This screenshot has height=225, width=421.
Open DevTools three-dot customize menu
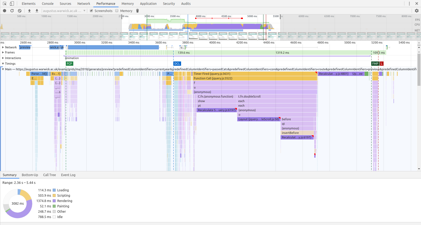click(x=409, y=3)
